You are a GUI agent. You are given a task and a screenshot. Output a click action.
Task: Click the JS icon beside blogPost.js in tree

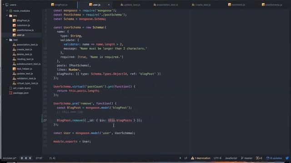pos(14,20)
